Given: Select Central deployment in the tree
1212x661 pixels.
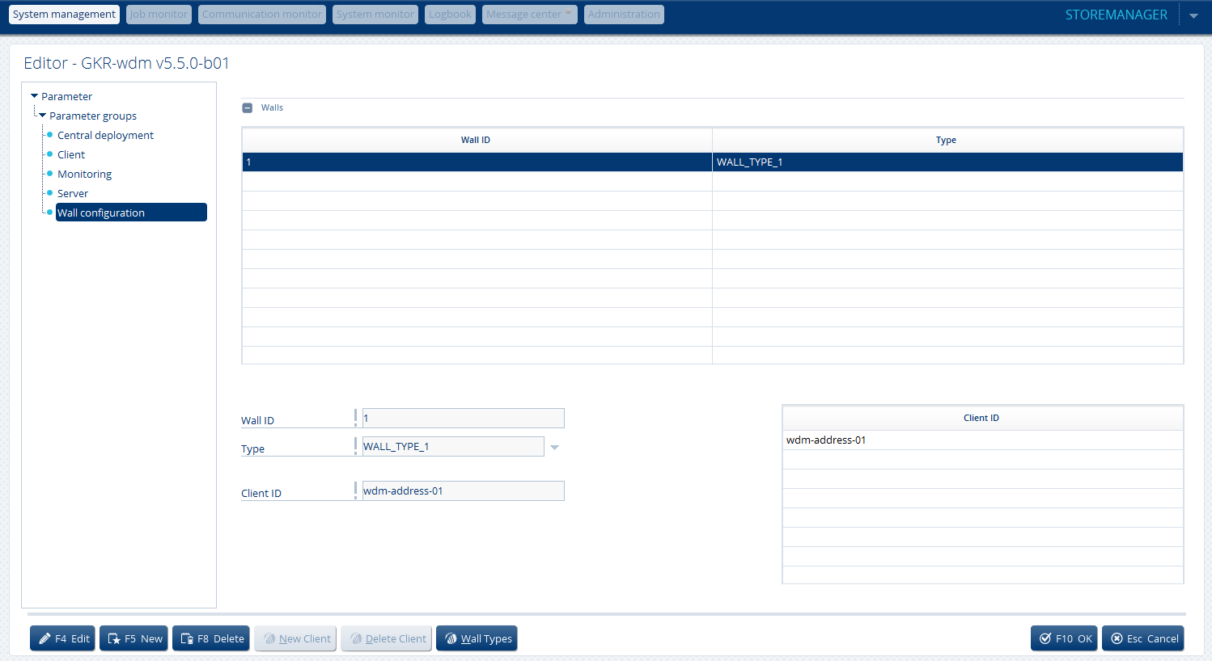Looking at the screenshot, I should point(105,135).
